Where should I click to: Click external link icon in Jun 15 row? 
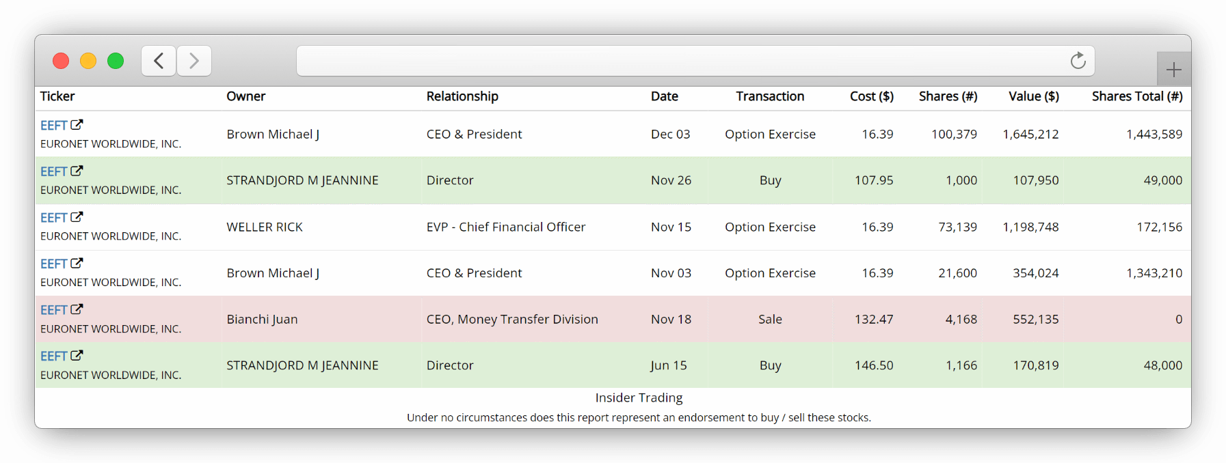click(77, 356)
